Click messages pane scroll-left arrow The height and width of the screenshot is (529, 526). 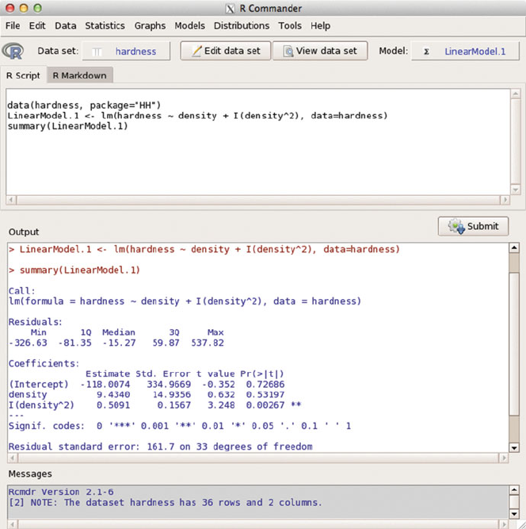click(x=13, y=524)
